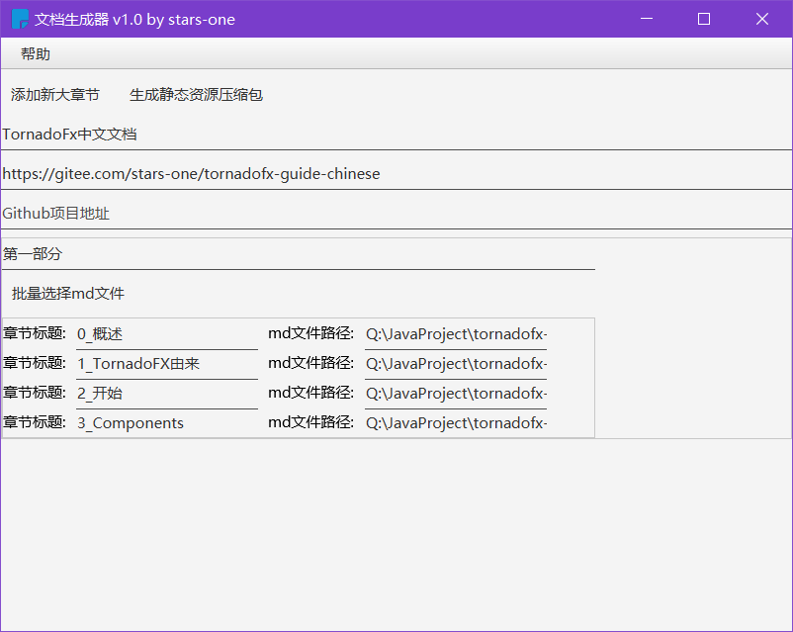The image size is (793, 632).
Task: Close the 文档生成器 window
Action: pos(762,19)
